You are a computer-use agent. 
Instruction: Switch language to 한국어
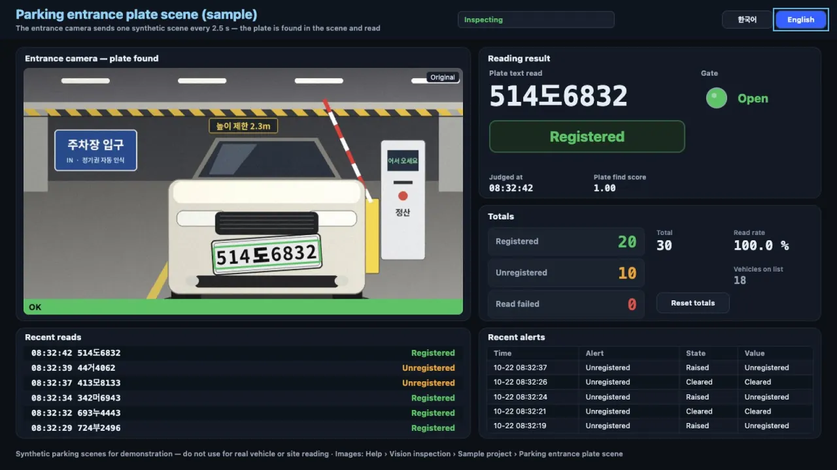[747, 20]
